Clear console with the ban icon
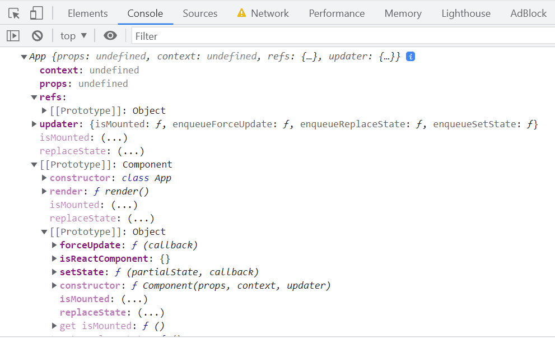Screen dimensions: 555x338 (38, 36)
